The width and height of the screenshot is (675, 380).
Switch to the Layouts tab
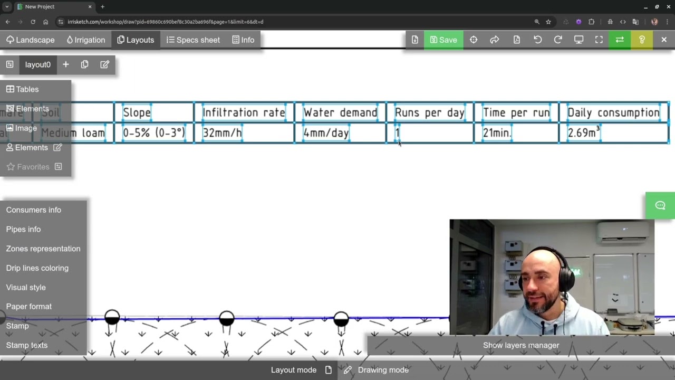point(136,40)
